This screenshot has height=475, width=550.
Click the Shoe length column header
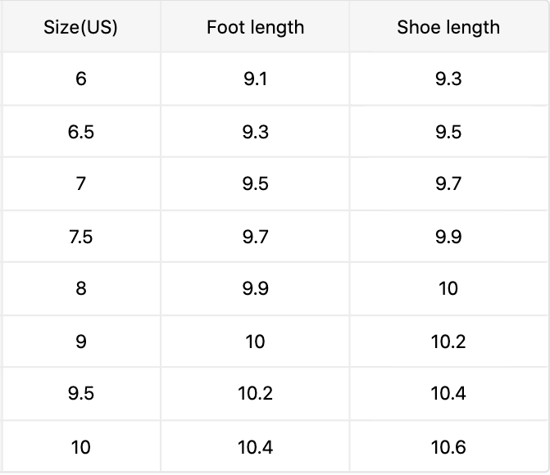click(448, 27)
